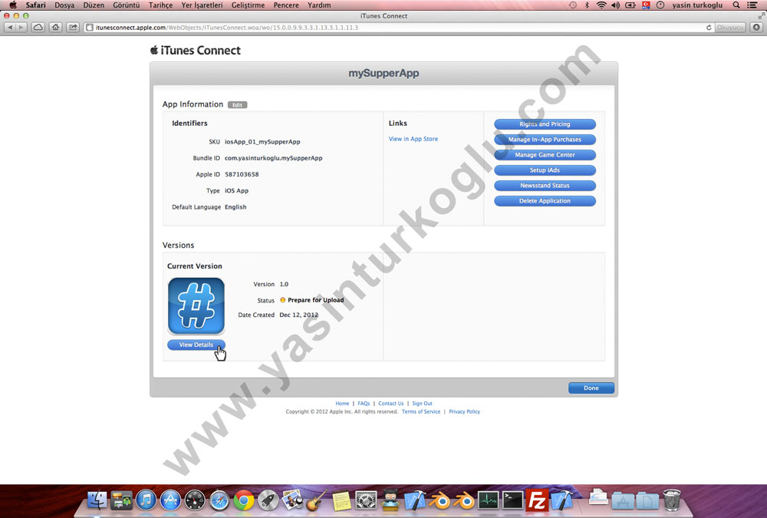Go back using Safari's back arrow
Image resolution: width=767 pixels, height=518 pixels.
point(10,28)
